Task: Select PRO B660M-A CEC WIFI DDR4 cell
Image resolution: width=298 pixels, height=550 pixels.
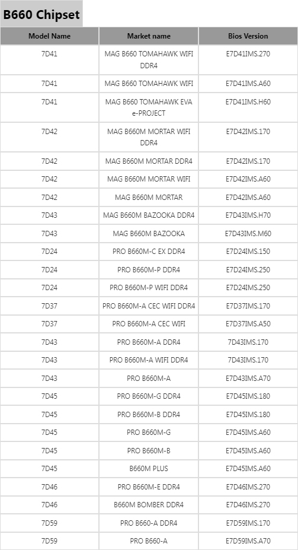Action: 149,306
